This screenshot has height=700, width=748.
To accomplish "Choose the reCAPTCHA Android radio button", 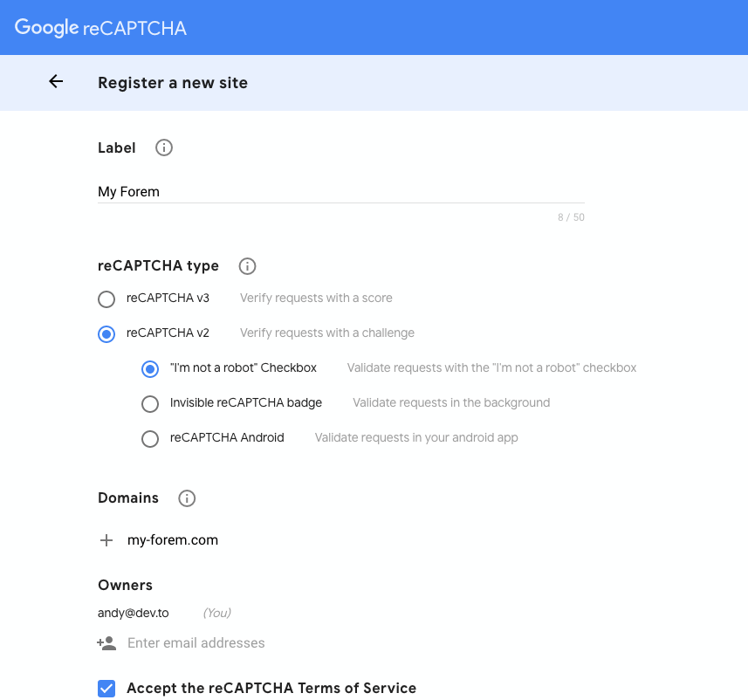I will (150, 439).
